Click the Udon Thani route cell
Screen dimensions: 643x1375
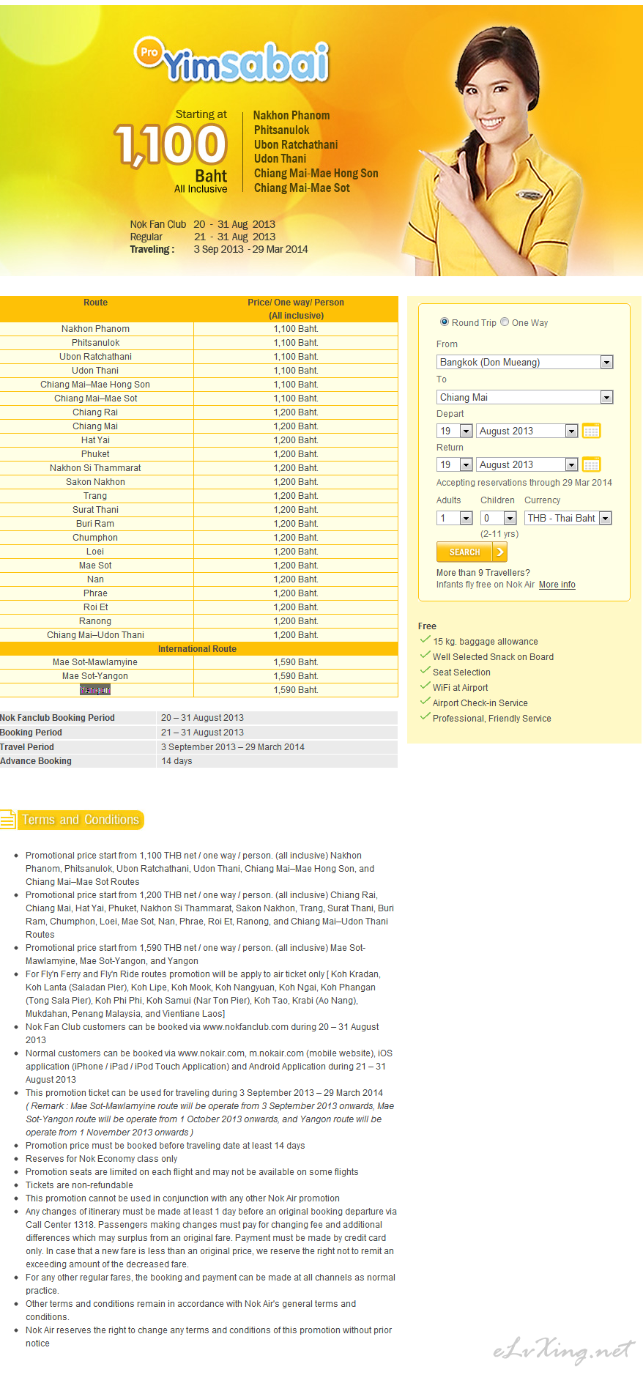96,371
